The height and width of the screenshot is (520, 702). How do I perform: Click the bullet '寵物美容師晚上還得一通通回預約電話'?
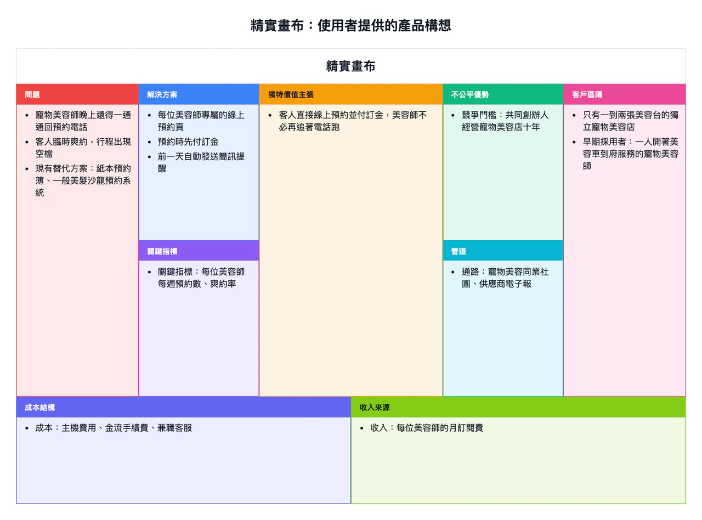pos(83,121)
